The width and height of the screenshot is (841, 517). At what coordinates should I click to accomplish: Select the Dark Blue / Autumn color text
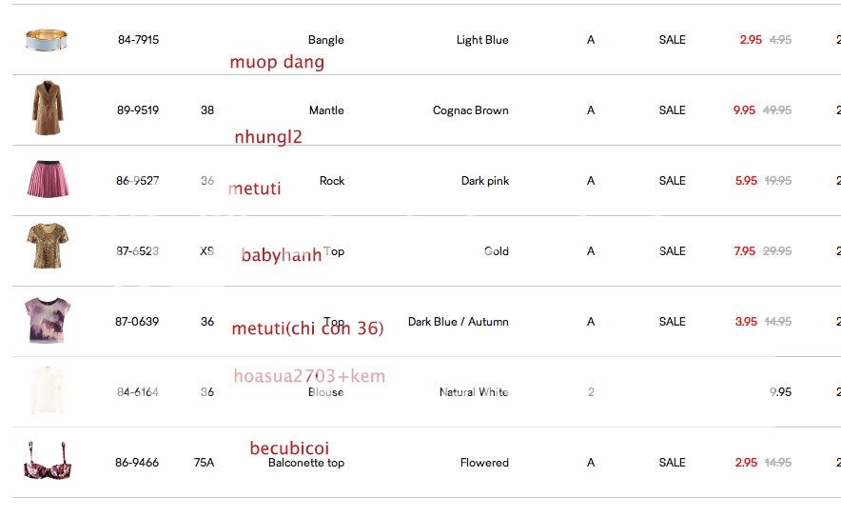[x=459, y=322]
